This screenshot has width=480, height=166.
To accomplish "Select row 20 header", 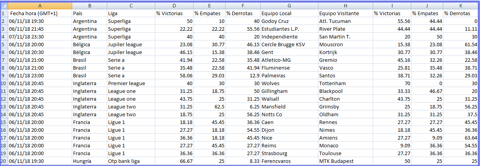I will (5, 161).
